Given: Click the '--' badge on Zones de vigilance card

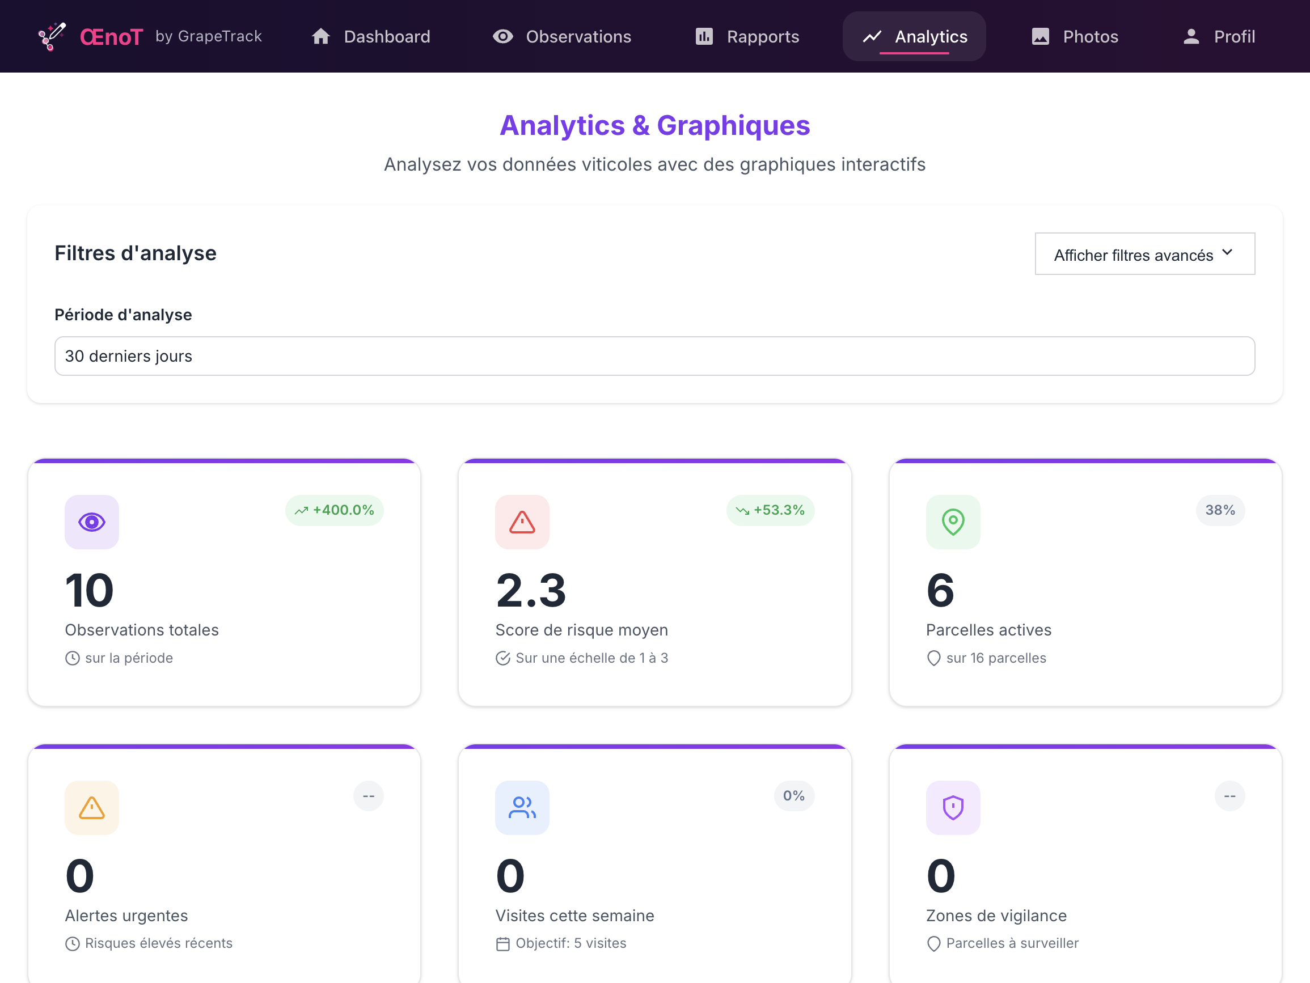Looking at the screenshot, I should [x=1229, y=796].
